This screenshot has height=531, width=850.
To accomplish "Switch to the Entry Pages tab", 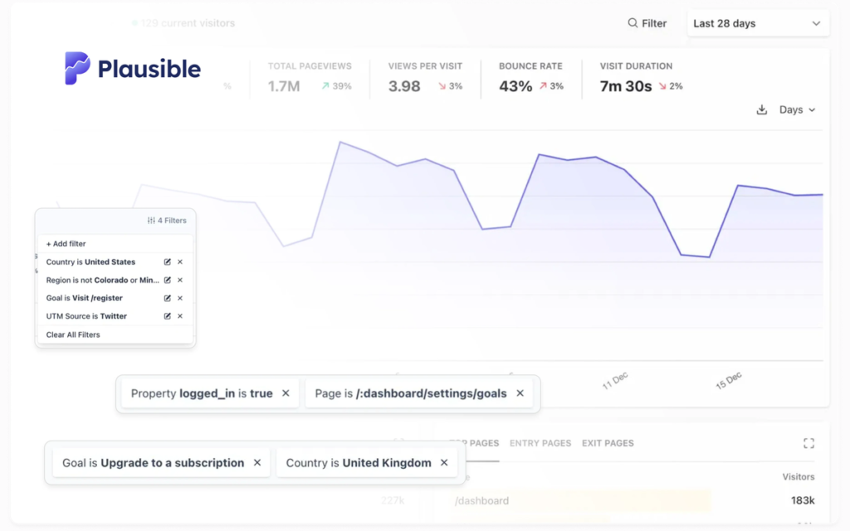I will pyautogui.click(x=540, y=443).
